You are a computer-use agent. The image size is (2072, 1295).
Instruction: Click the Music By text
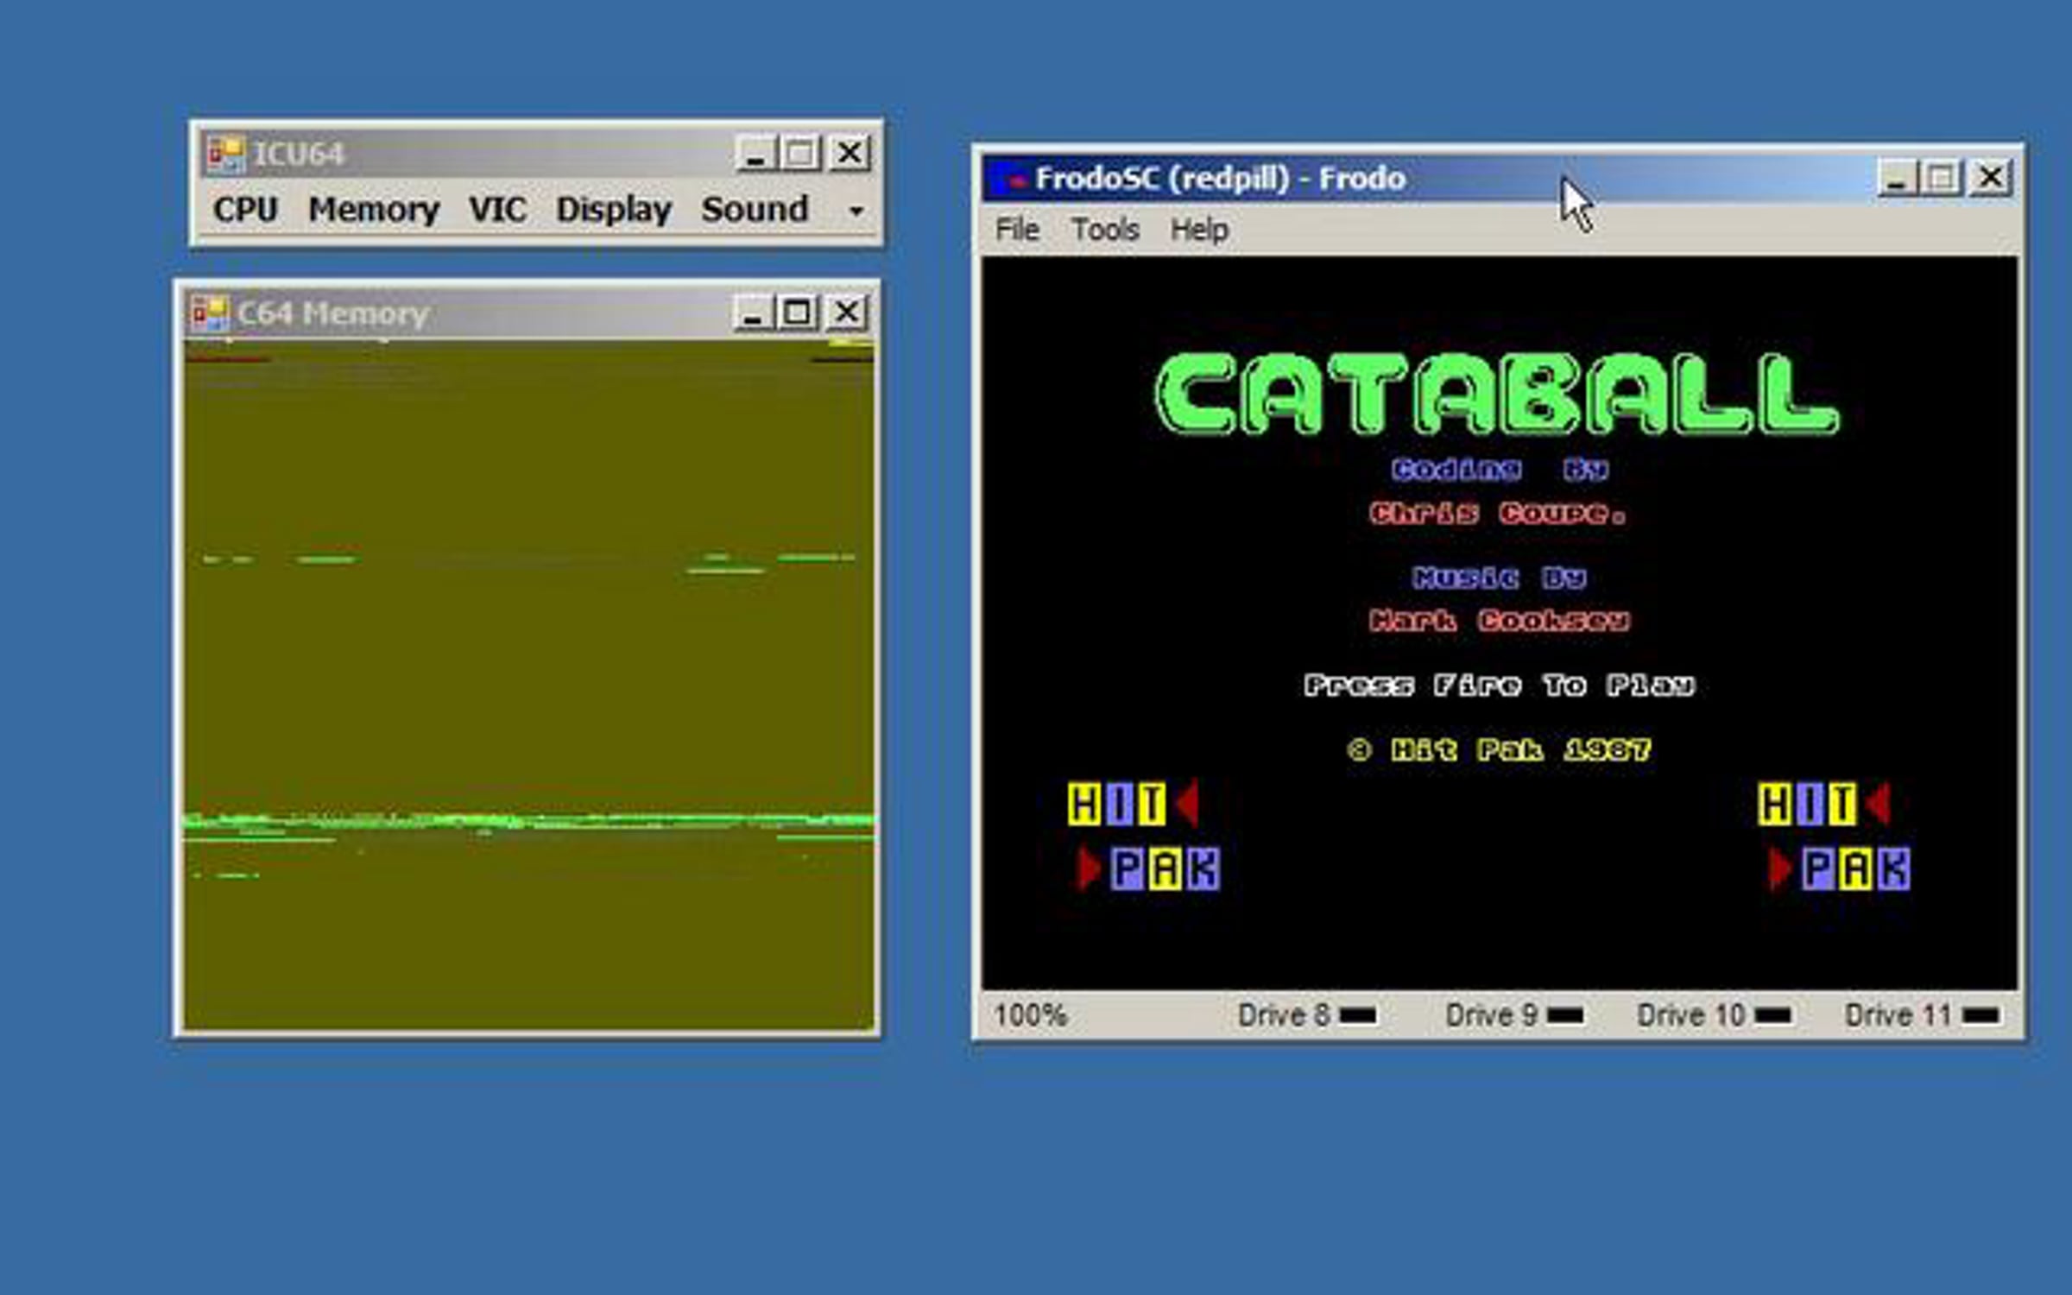tap(1500, 578)
